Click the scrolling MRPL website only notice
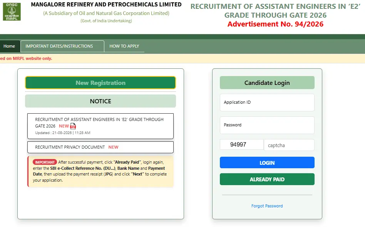 pyautogui.click(x=26, y=58)
